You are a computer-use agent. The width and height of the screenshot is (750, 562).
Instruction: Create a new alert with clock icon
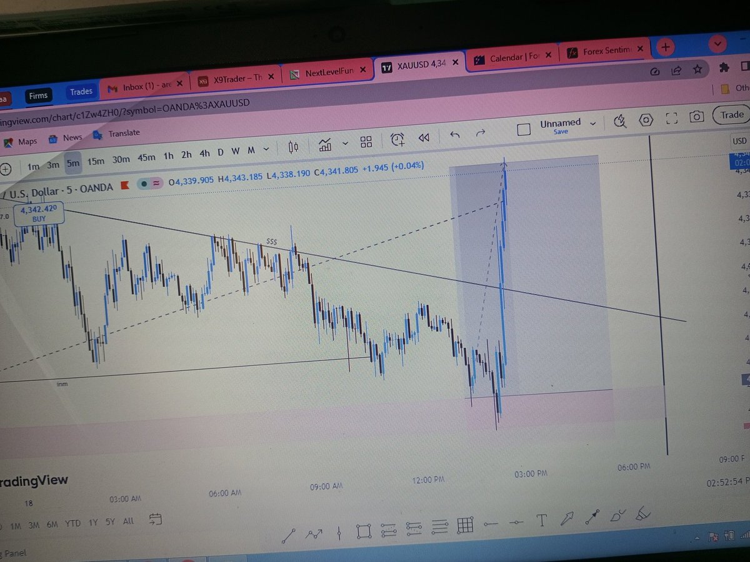(x=397, y=139)
